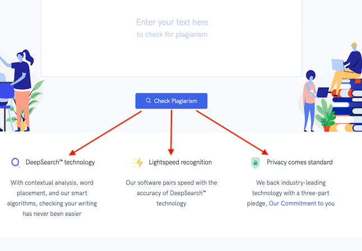Click the potted plant beside the books

tap(324, 116)
